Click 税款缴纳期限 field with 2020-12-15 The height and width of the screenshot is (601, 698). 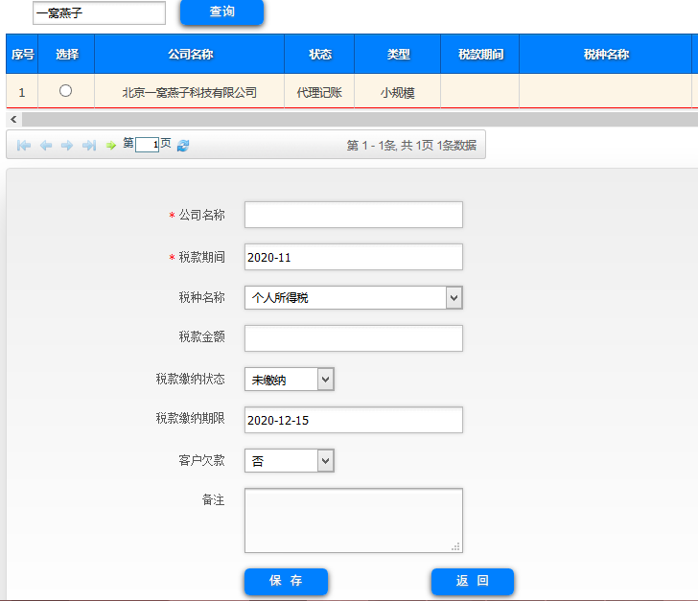click(354, 420)
